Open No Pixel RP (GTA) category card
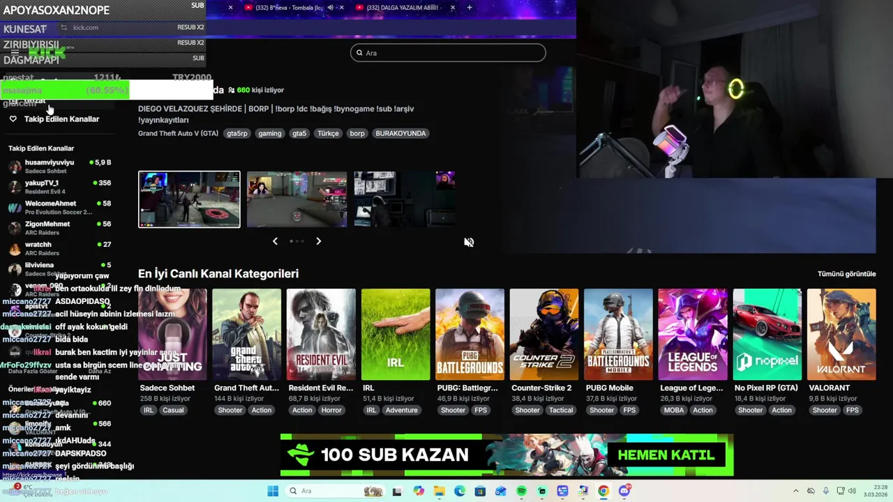This screenshot has width=893, height=502. click(x=767, y=335)
